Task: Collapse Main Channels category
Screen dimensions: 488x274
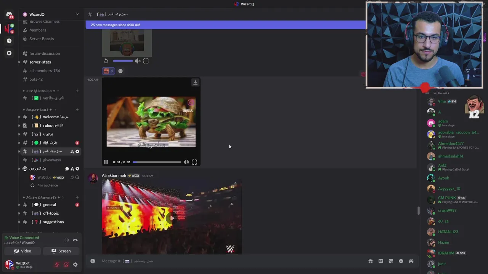Action: (43, 198)
